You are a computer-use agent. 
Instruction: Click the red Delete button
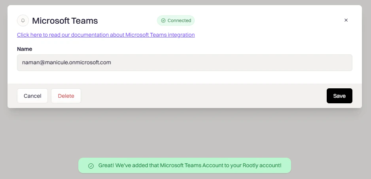[66, 96]
